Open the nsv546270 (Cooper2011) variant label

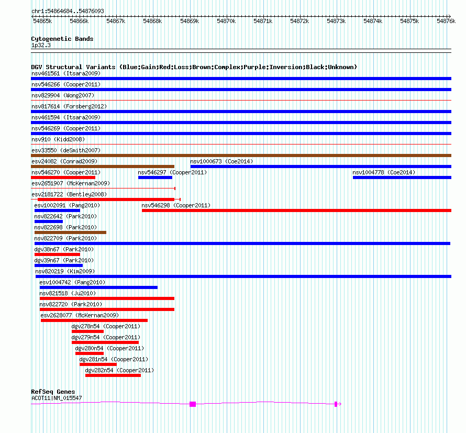point(66,172)
